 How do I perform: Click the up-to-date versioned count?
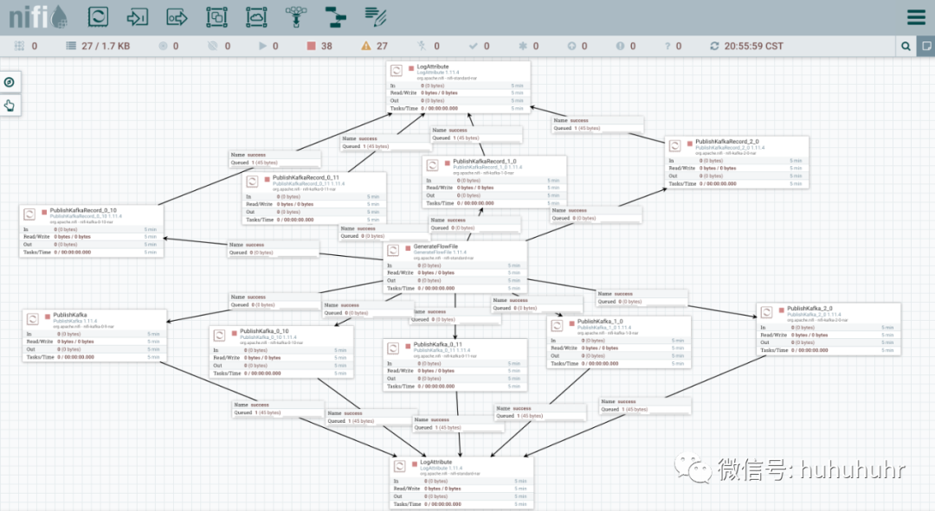point(480,46)
